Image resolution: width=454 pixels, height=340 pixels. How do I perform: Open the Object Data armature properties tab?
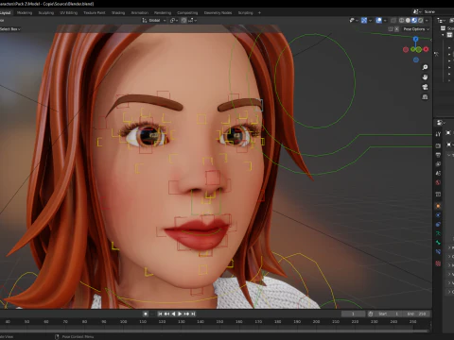pyautogui.click(x=438, y=233)
